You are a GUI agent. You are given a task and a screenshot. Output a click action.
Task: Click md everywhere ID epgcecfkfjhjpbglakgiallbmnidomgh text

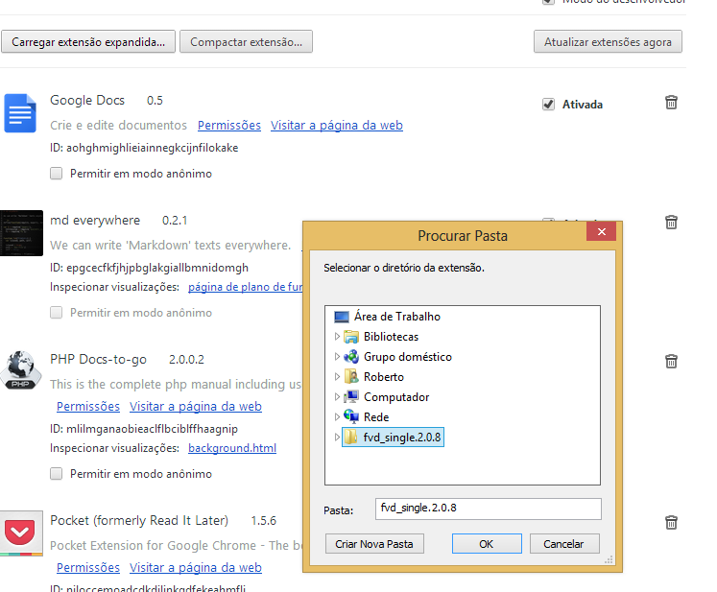tap(149, 268)
